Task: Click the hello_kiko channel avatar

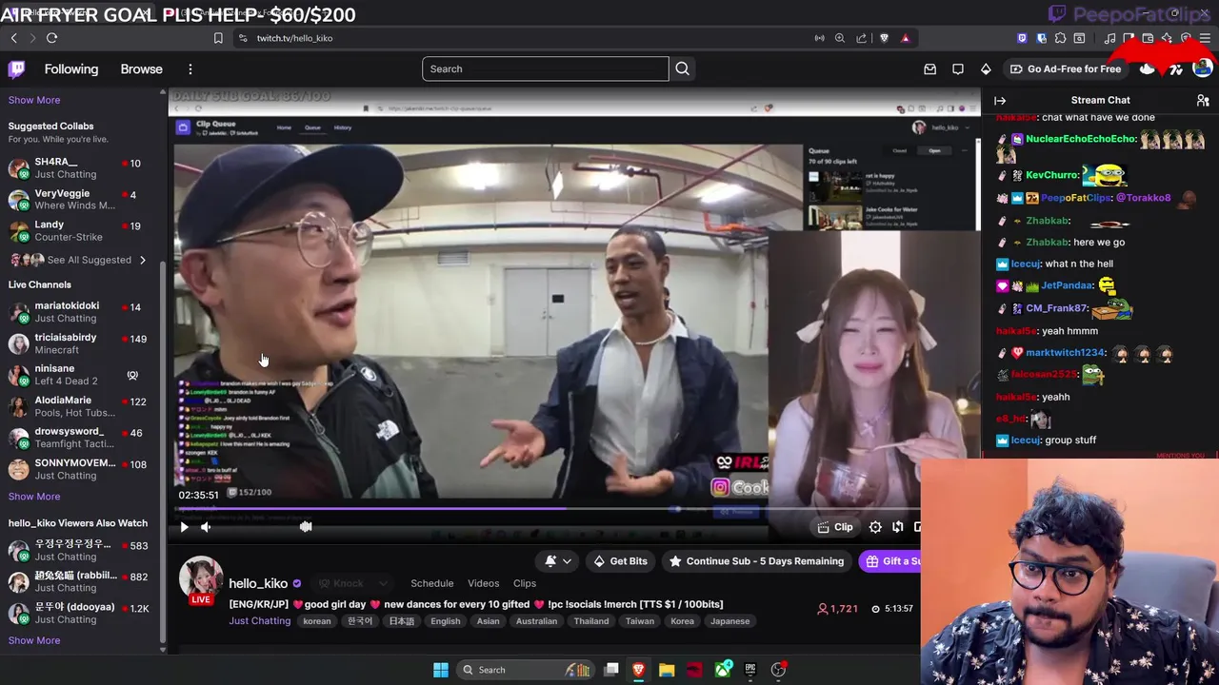Action: click(201, 579)
